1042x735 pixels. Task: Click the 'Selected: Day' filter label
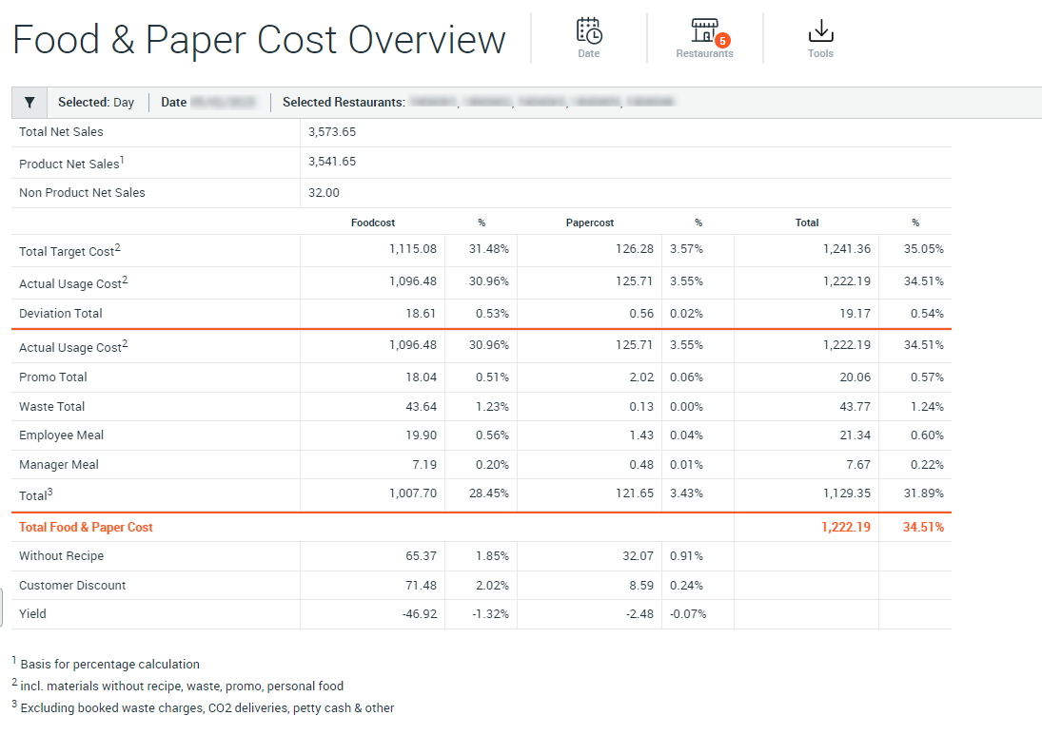[96, 103]
